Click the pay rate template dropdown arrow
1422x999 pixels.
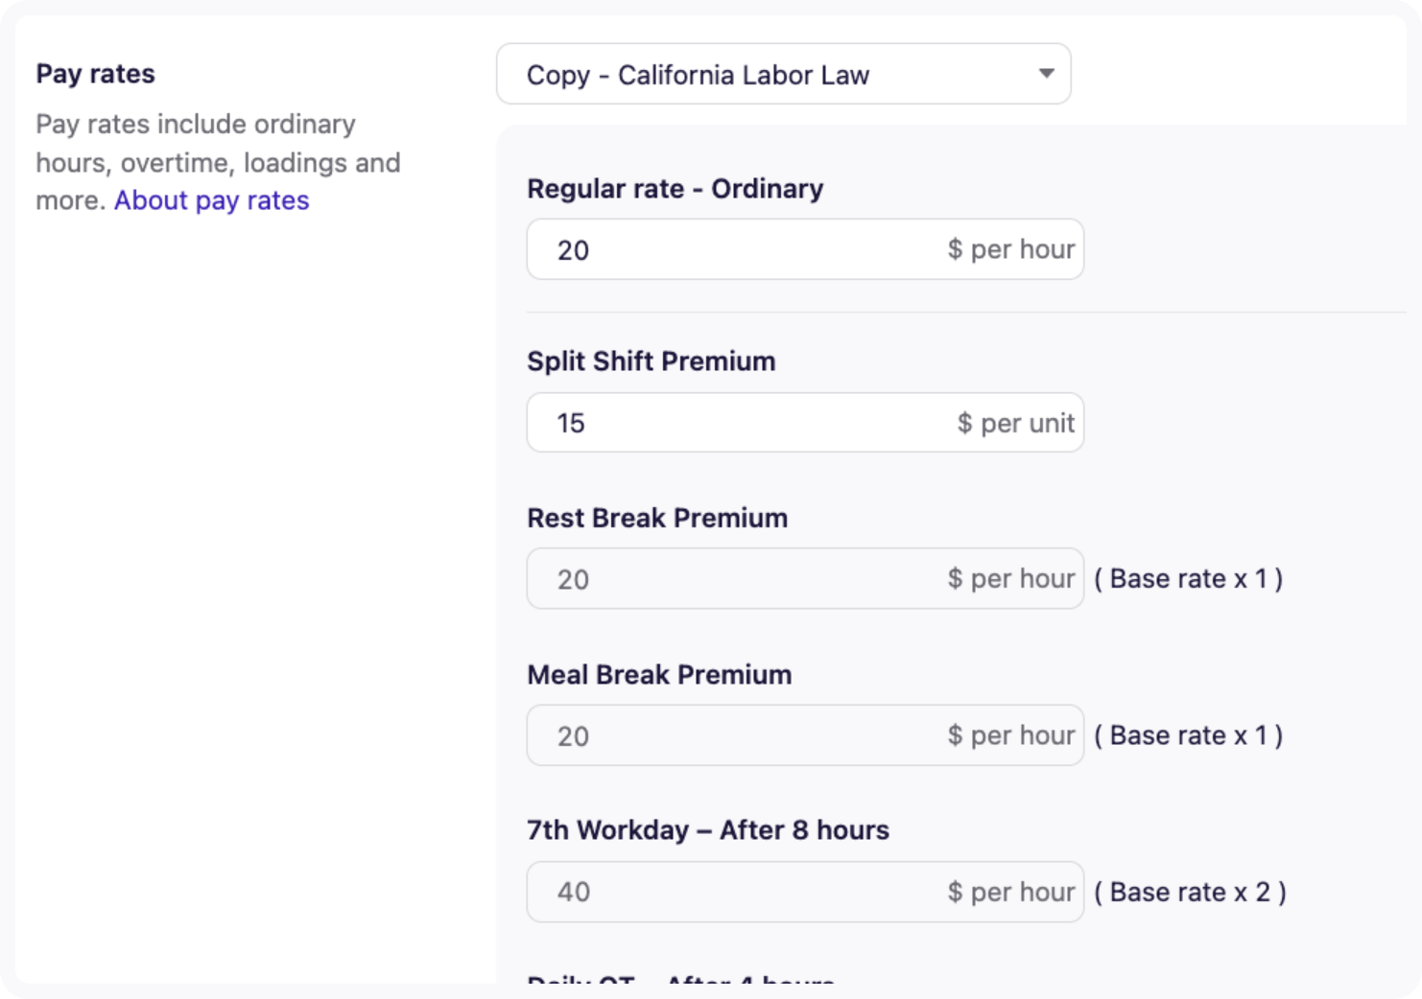pos(1046,74)
